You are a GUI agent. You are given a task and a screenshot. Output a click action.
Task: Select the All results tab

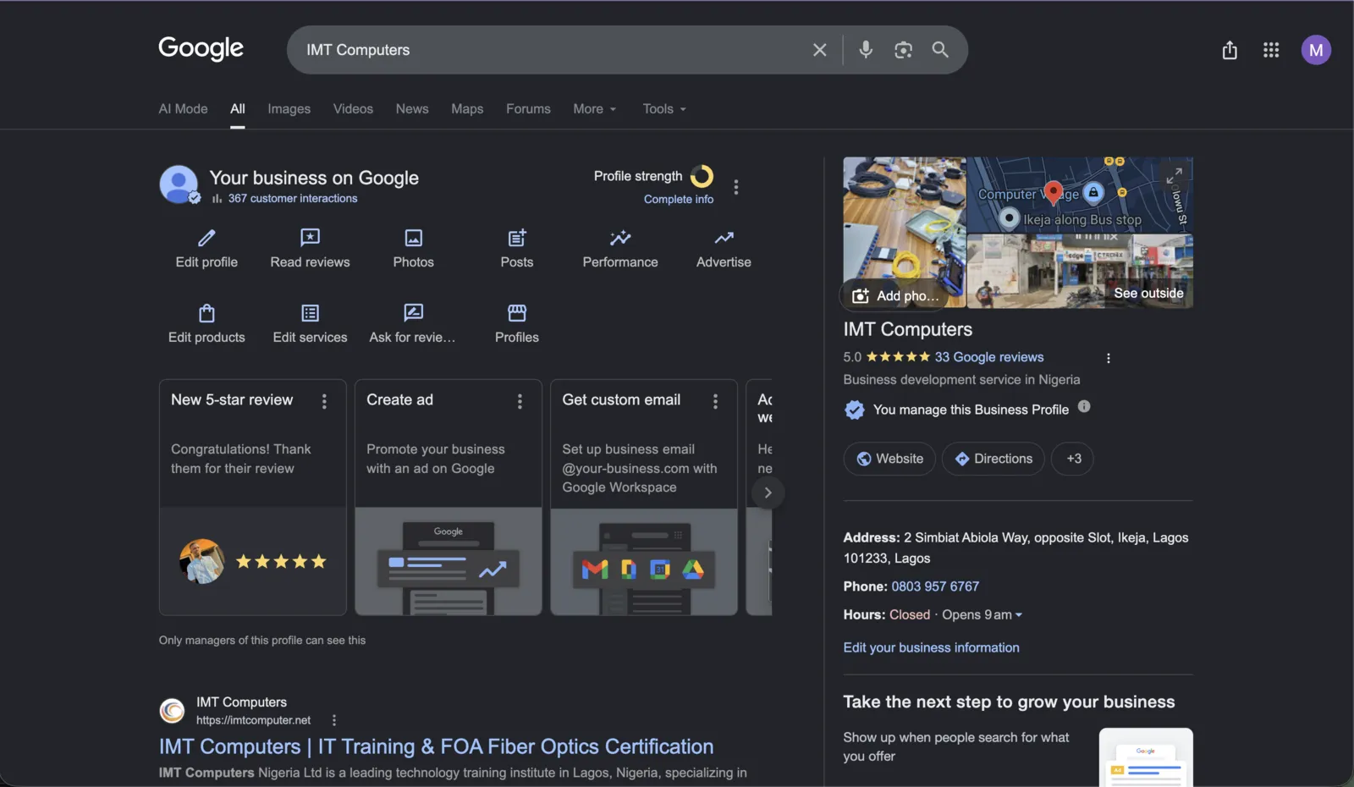tap(238, 109)
